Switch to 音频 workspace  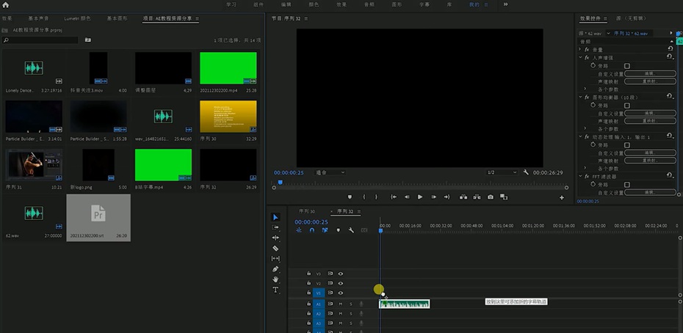click(369, 5)
